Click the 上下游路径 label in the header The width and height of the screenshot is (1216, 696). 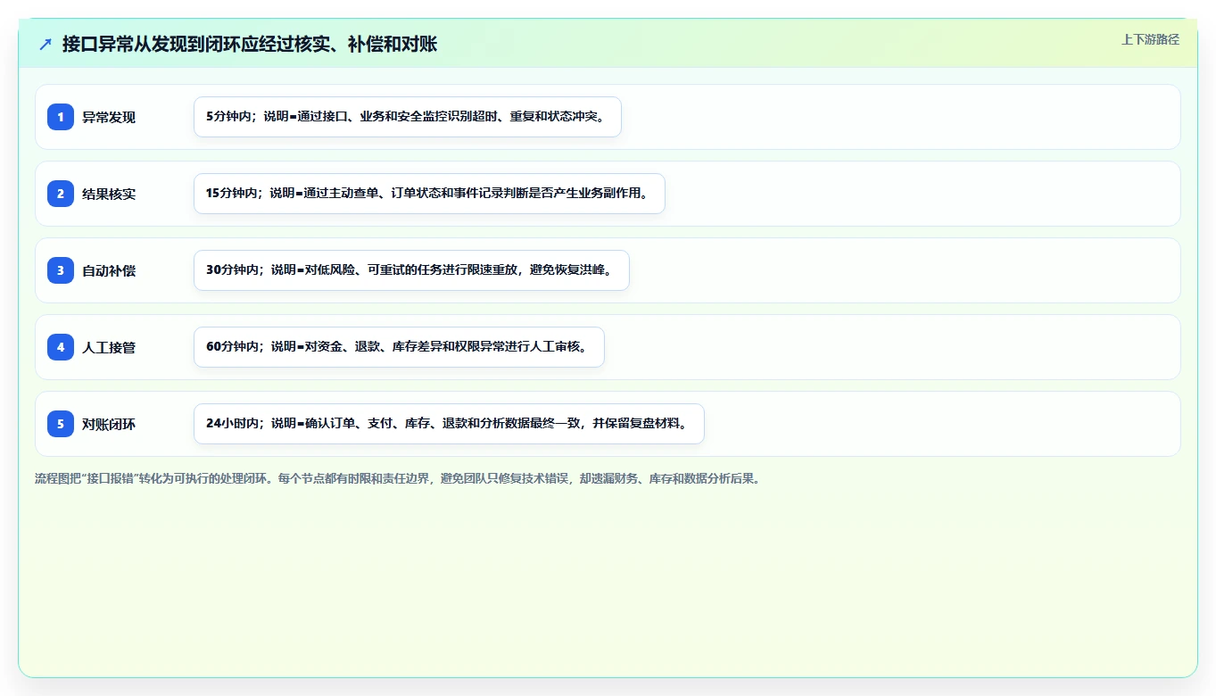pos(1150,39)
